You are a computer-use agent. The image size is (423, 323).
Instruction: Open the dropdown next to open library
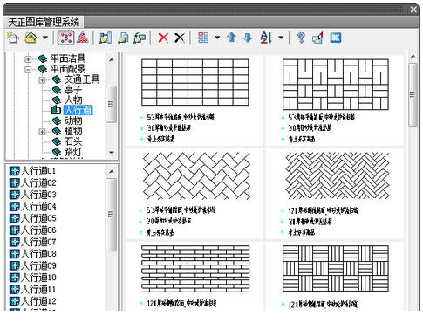point(45,38)
